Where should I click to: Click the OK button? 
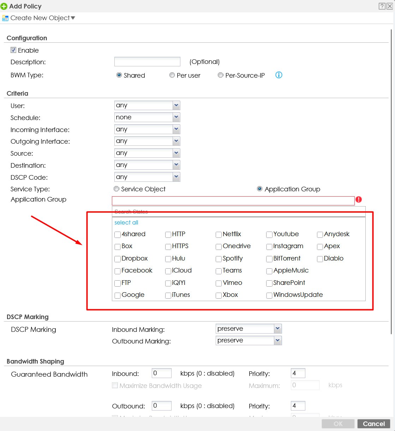pyautogui.click(x=338, y=424)
